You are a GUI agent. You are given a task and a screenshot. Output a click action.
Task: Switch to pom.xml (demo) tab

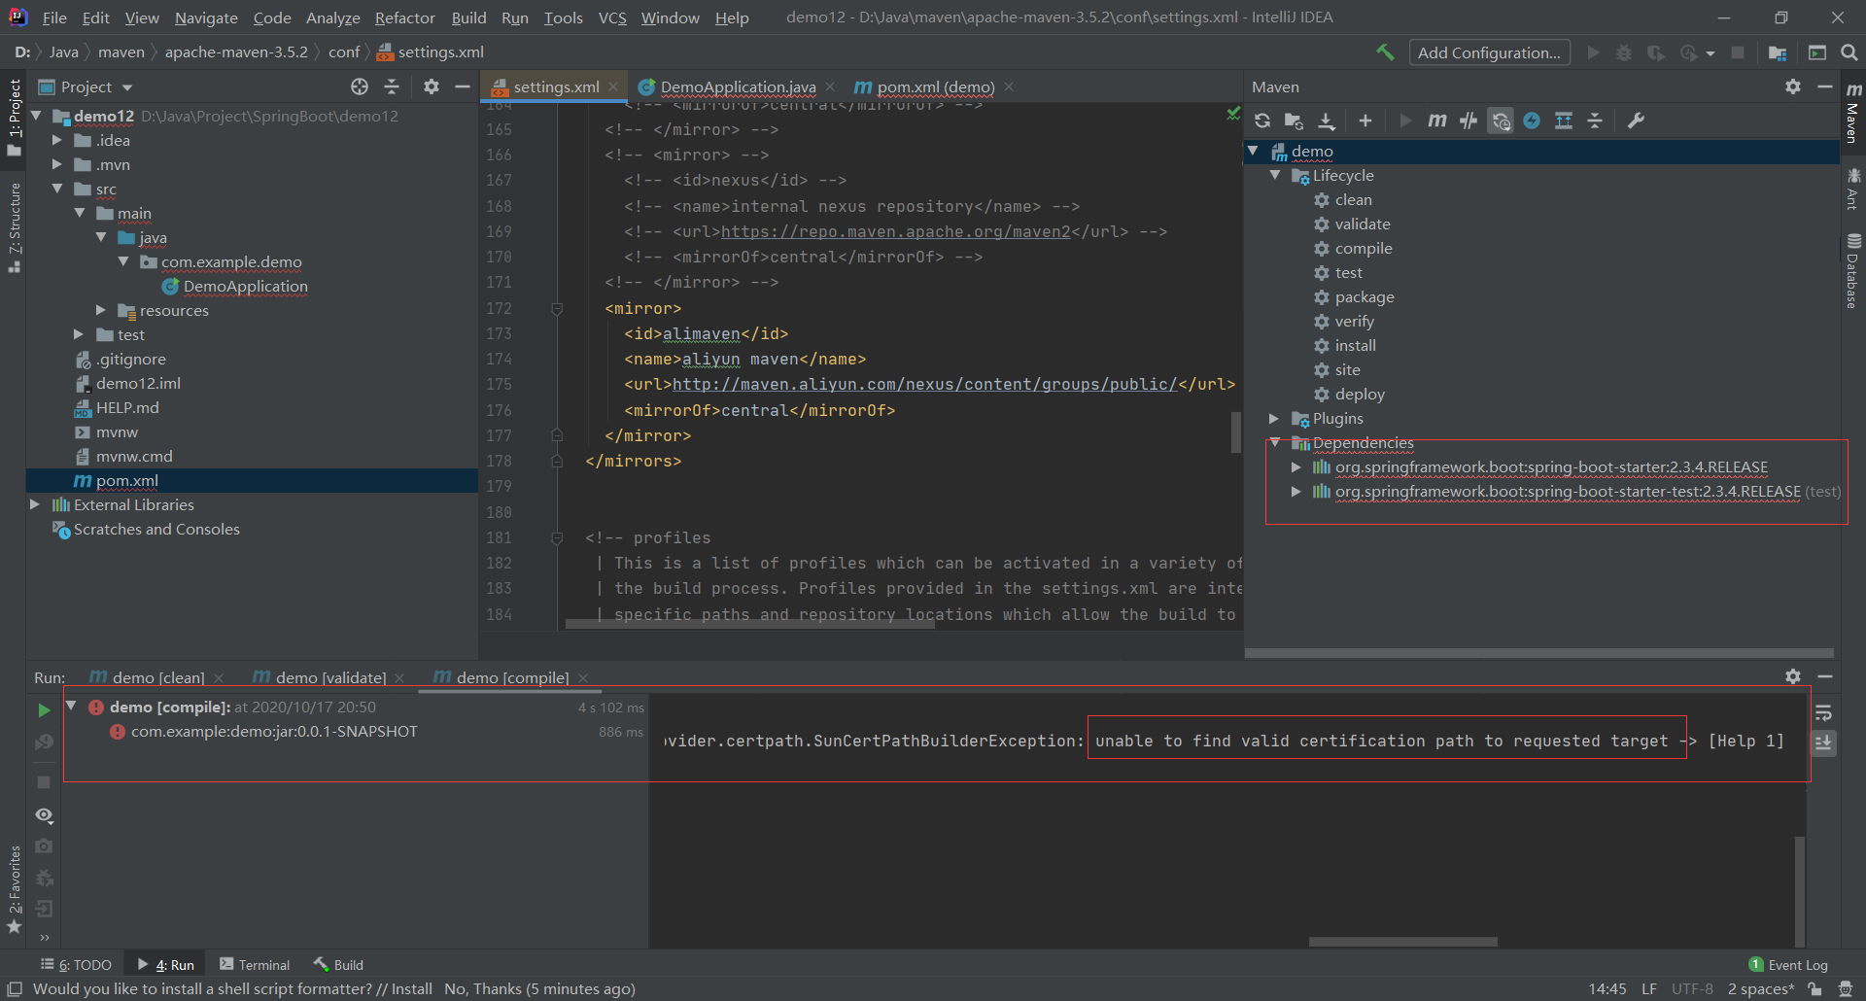pyautogui.click(x=936, y=86)
